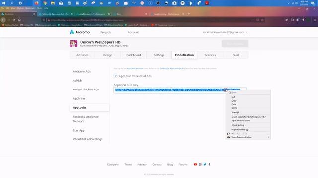Click the Windows Start button
The height and width of the screenshot is (178, 318).
click(4, 3)
